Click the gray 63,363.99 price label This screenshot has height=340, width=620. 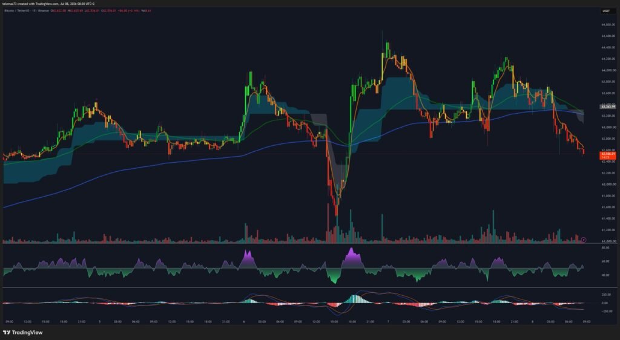point(607,106)
